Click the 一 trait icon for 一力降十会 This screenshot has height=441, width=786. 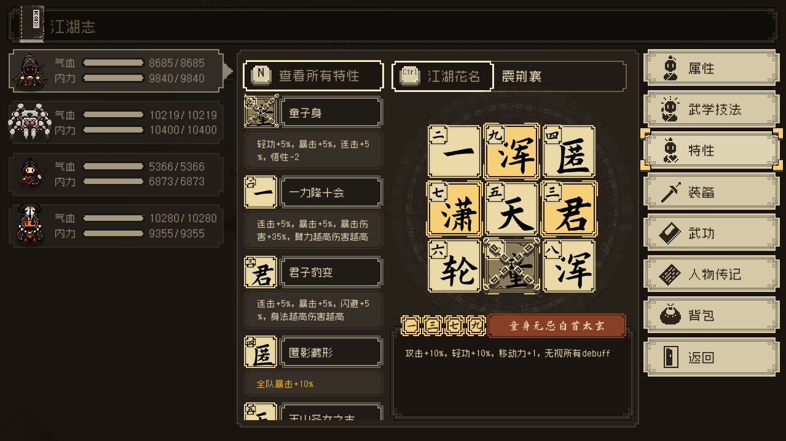(261, 192)
